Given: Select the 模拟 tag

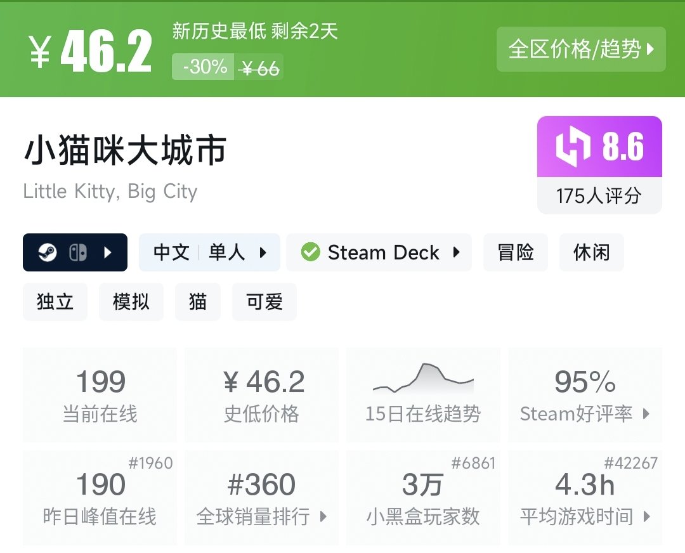Looking at the screenshot, I should click(131, 302).
